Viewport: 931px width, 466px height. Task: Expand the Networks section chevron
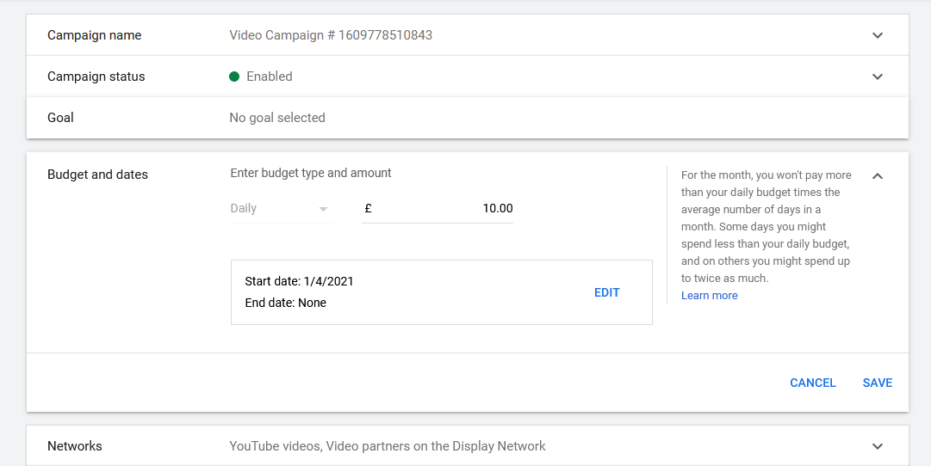(x=877, y=446)
